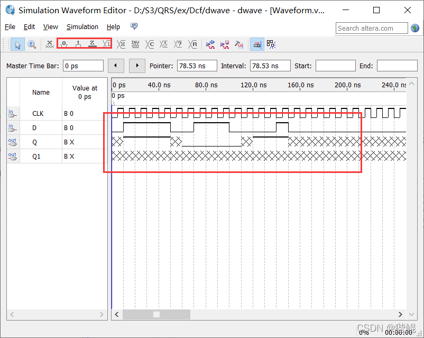Click the globe search icon
424x338 pixels.
pyautogui.click(x=415, y=28)
